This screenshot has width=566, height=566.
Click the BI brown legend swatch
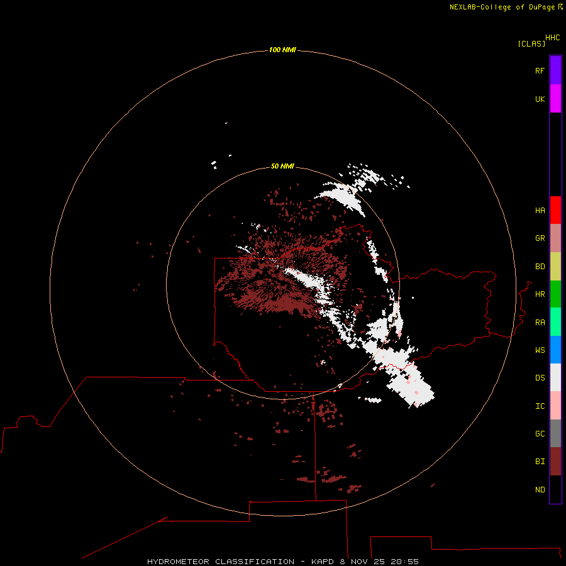555,462
